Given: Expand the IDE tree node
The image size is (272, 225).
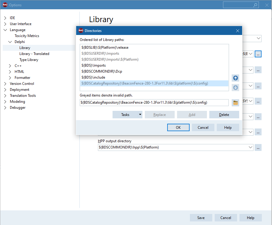Looking at the screenshot, I should point(5,18).
